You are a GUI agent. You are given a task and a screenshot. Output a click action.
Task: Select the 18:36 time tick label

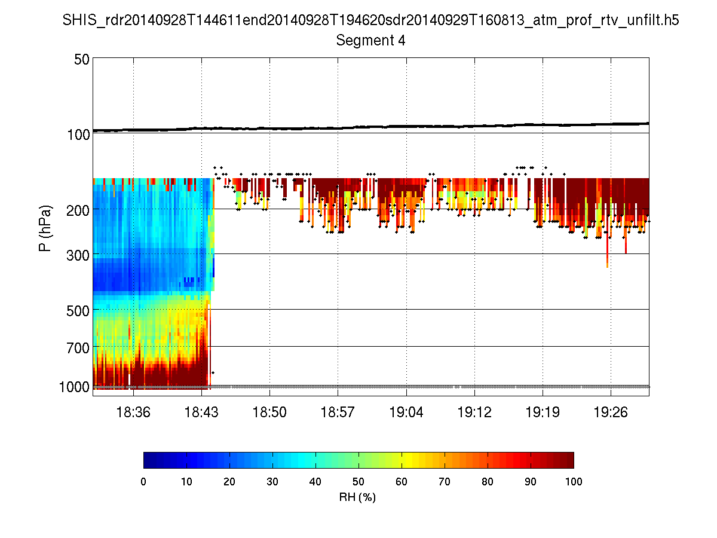coord(133,412)
